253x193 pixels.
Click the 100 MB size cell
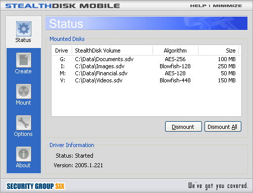[x=227, y=59]
